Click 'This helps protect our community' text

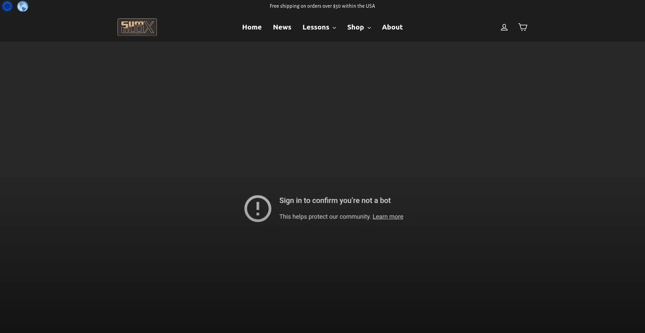pyautogui.click(x=325, y=217)
